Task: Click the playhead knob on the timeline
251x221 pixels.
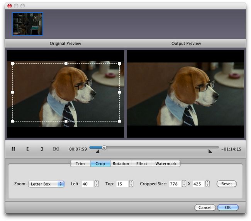Action: click(104, 148)
